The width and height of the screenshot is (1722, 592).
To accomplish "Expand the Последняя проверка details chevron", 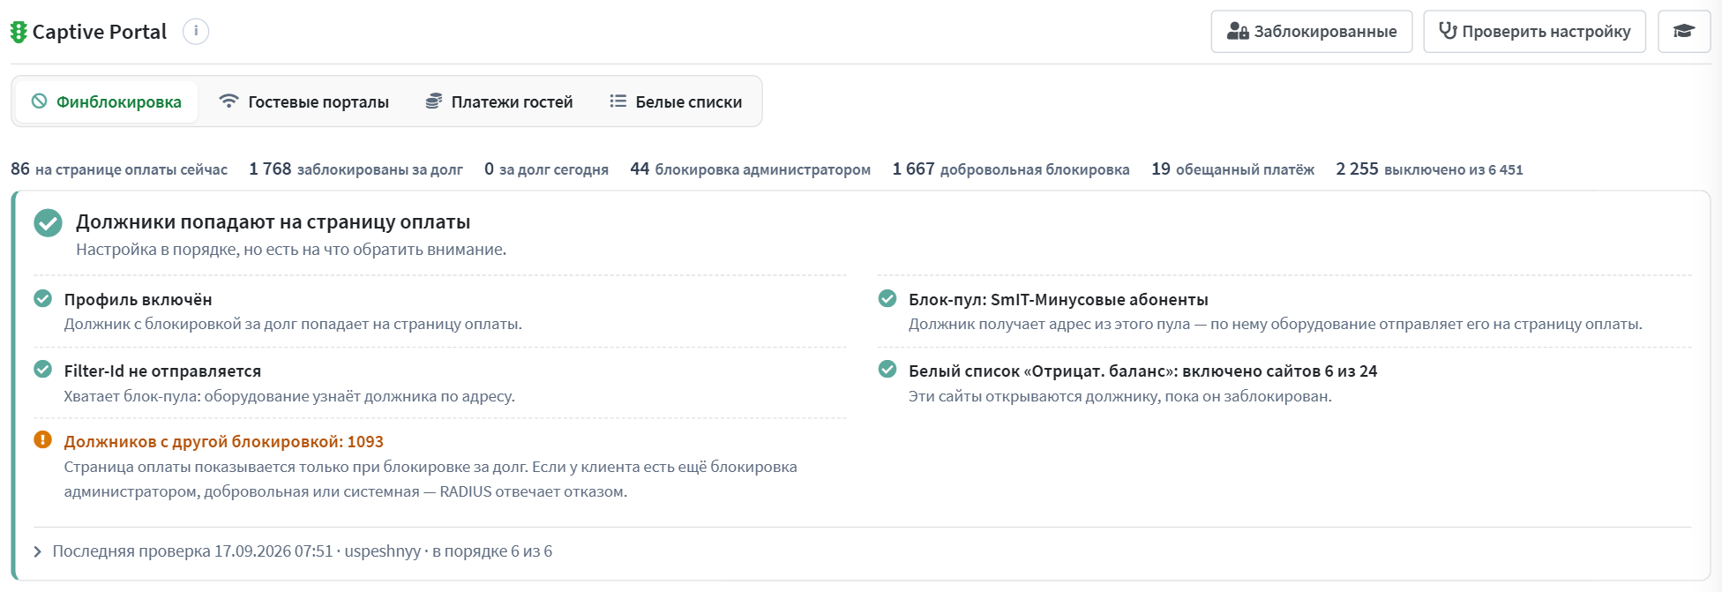I will [38, 551].
